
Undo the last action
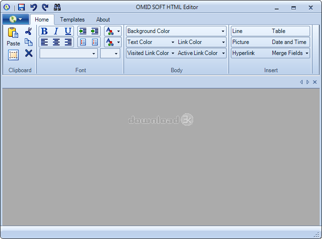(33, 7)
